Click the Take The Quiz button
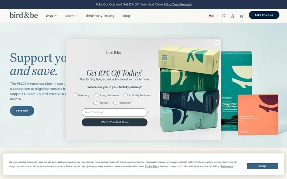Image resolution: width=287 pixels, height=179 pixels. point(264,15)
